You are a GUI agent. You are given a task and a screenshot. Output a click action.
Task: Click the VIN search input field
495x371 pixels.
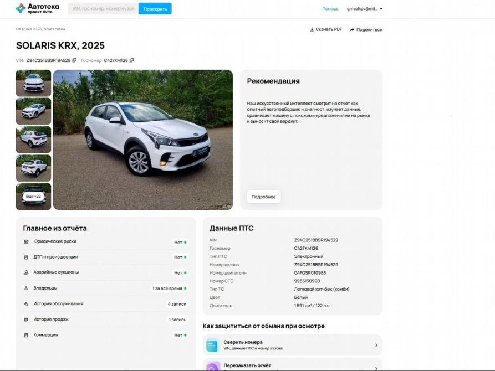[x=103, y=9]
